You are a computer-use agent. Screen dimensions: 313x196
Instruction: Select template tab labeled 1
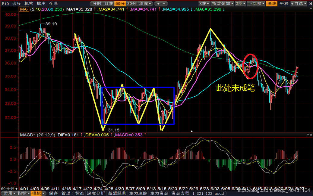tap(193, 193)
